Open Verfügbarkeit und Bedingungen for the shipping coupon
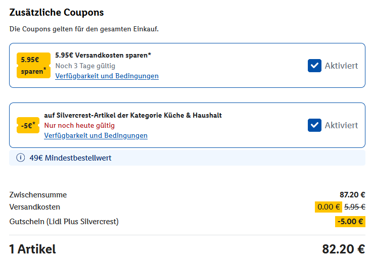 coord(107,76)
